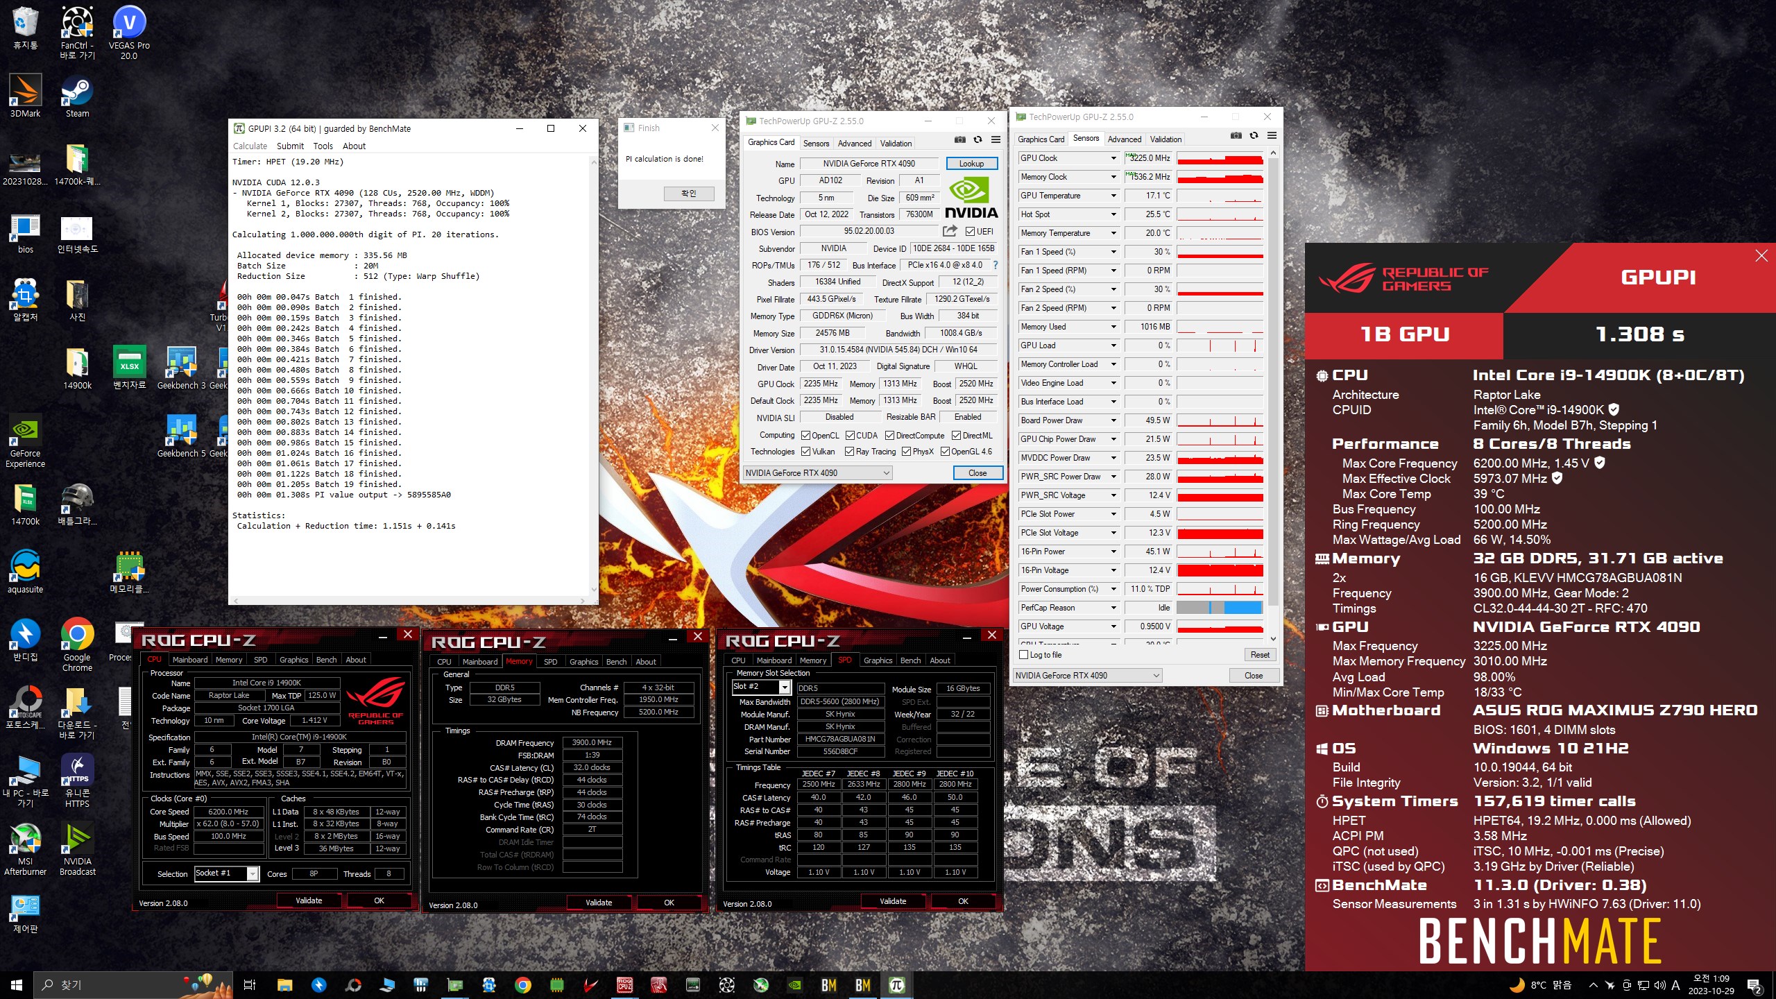Click BIOS share/export icon in GPU-Z
Image resolution: width=1776 pixels, height=999 pixels.
coord(950,231)
